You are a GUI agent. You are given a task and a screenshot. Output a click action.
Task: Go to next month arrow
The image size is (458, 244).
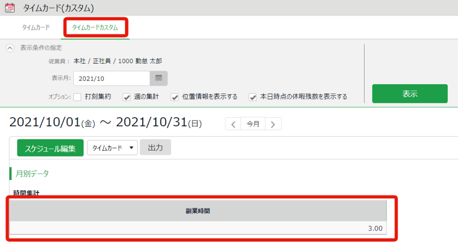273,124
